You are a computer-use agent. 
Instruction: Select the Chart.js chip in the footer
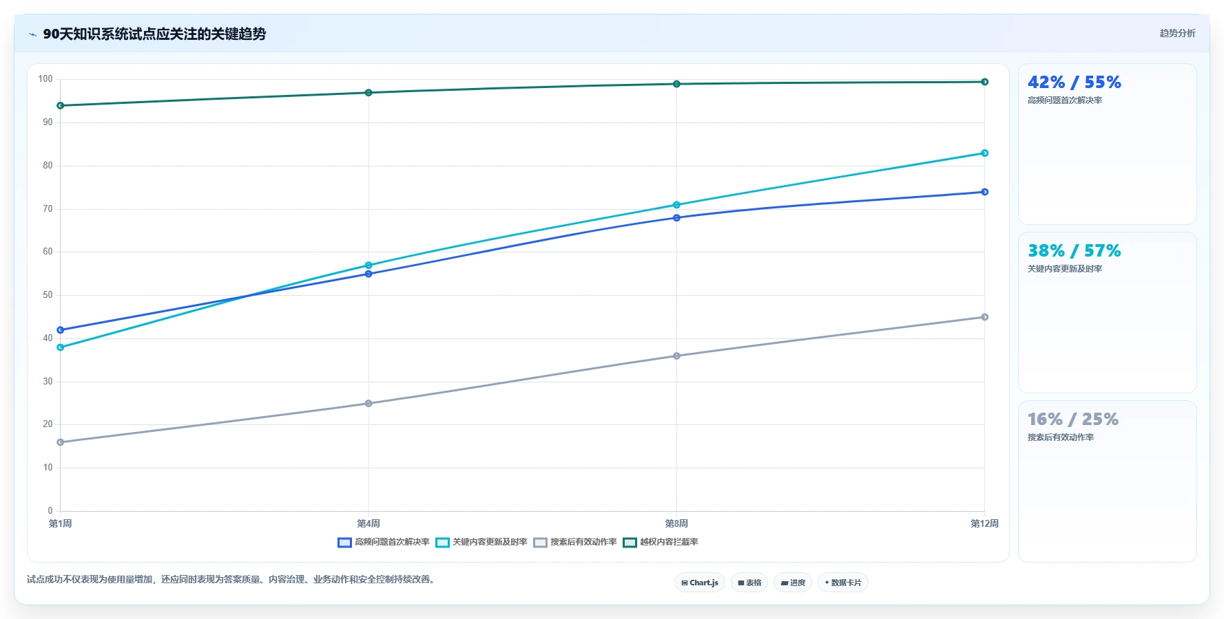pyautogui.click(x=700, y=583)
